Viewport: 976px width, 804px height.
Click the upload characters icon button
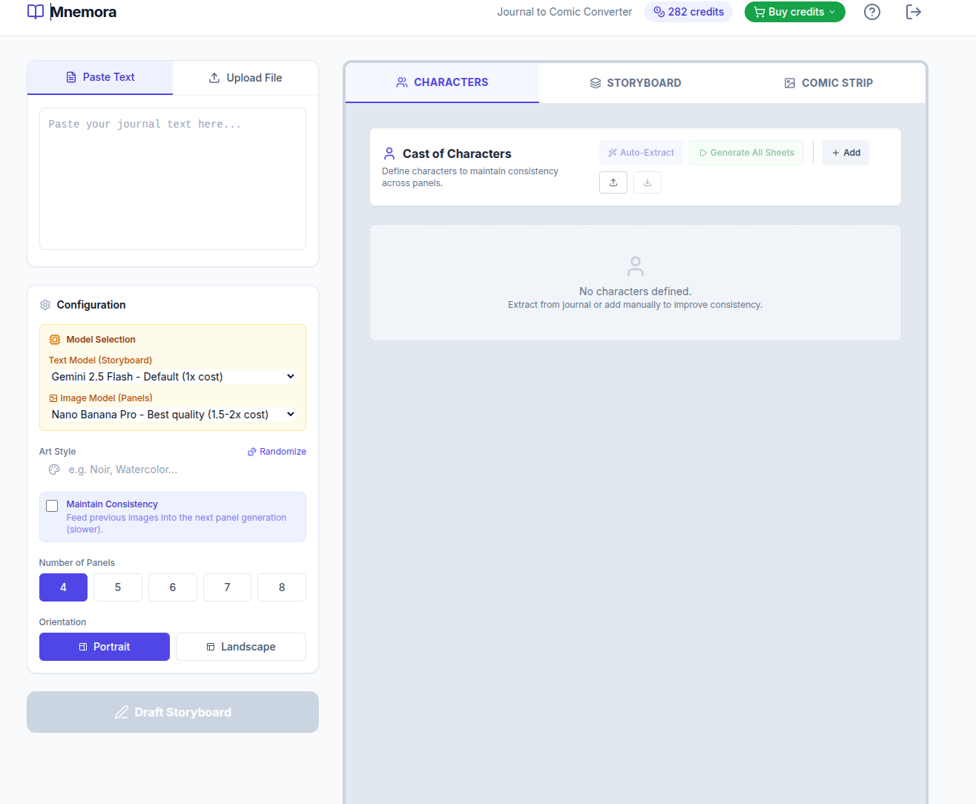pos(613,182)
